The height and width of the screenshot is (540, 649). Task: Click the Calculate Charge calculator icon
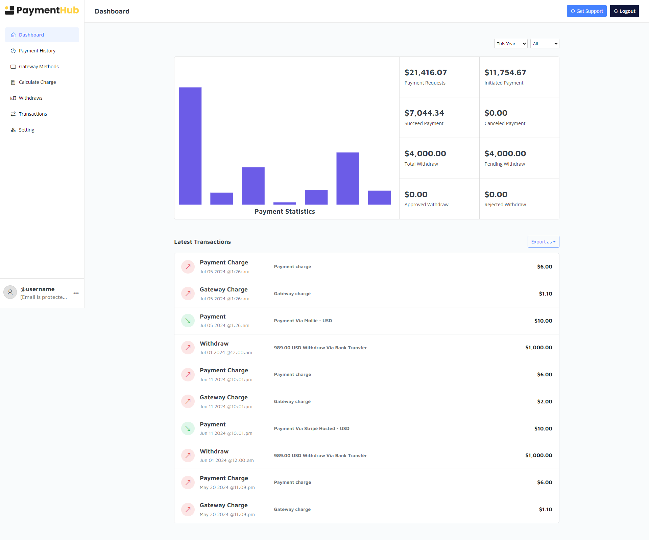coord(13,82)
